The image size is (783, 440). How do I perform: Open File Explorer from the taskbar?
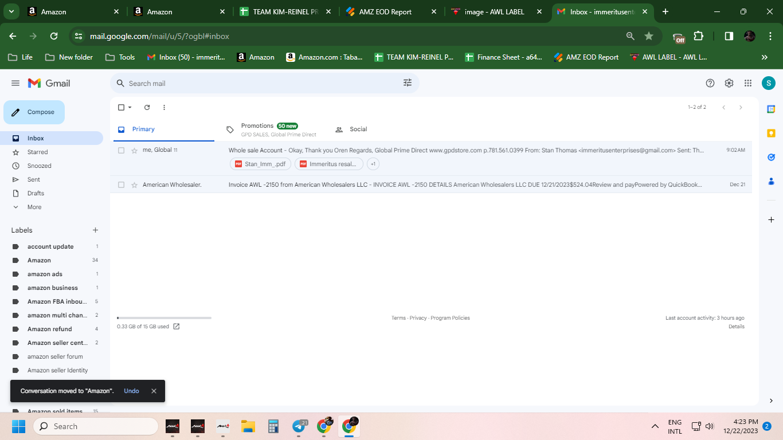(248, 426)
